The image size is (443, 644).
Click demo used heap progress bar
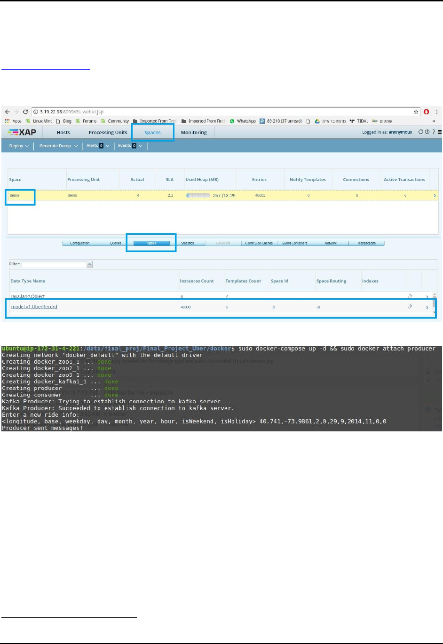click(x=198, y=195)
